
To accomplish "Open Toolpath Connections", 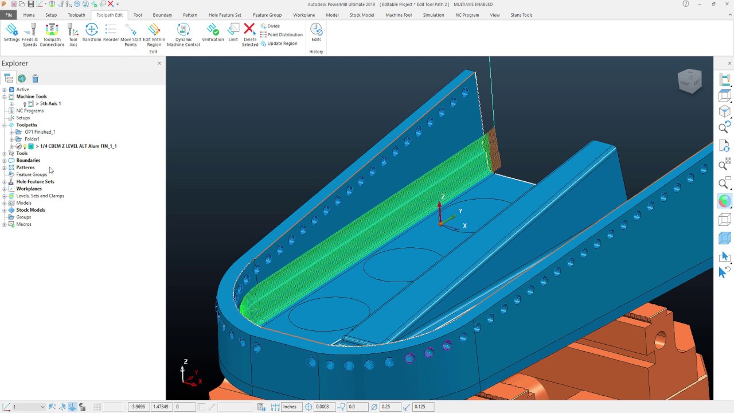I will pyautogui.click(x=52, y=34).
